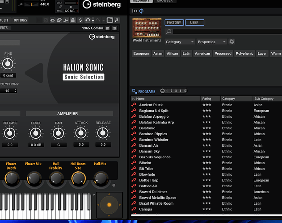
Task: Expand the undo history dropdown arrow
Action: pos(93,20)
